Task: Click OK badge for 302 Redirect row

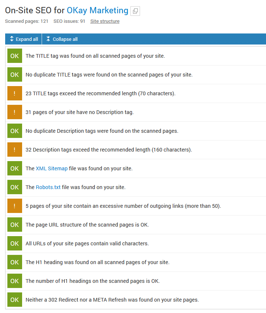Action: coord(15,300)
